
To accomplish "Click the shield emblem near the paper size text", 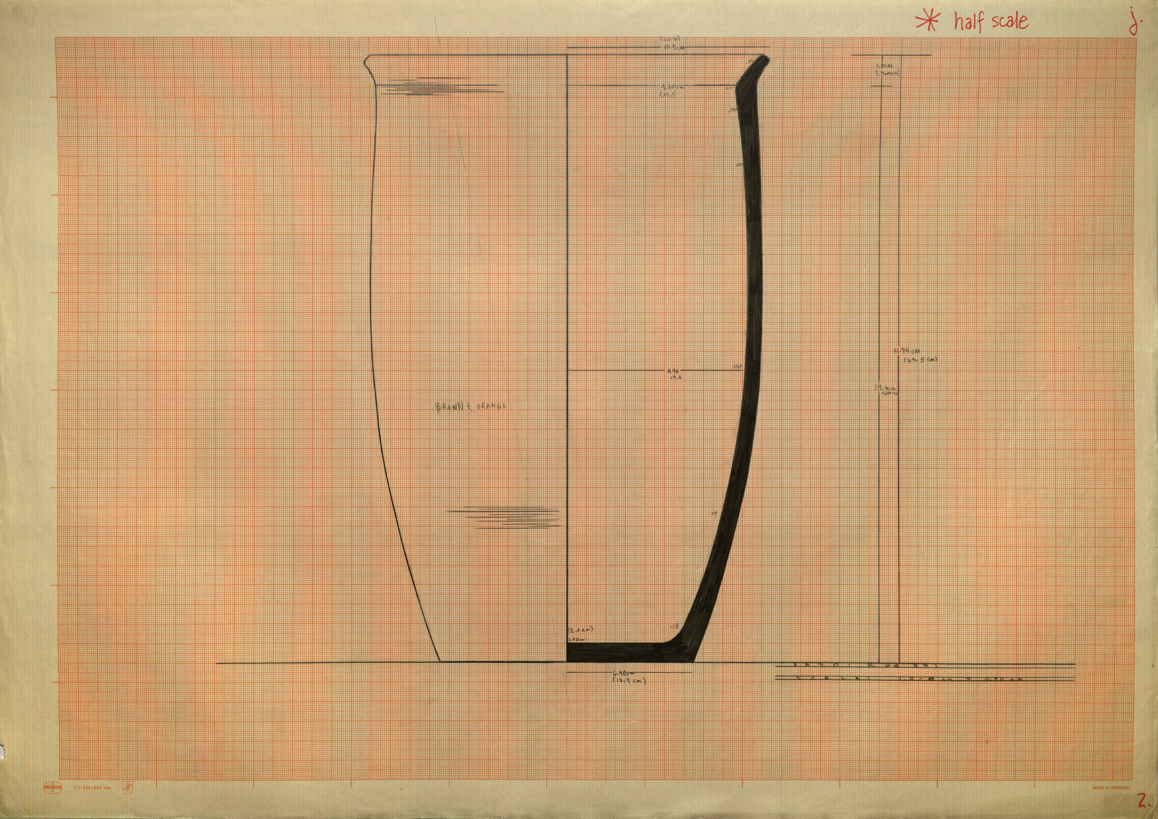I will pyautogui.click(x=127, y=787).
